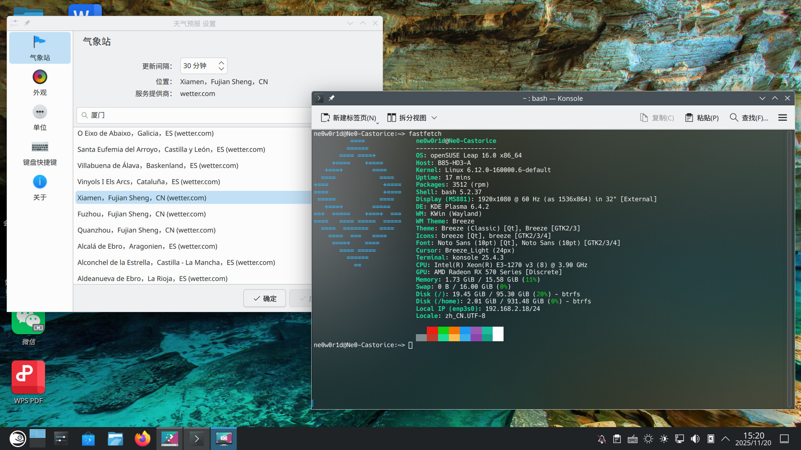Image resolution: width=801 pixels, height=450 pixels.
Task: Expand the 拆分视图 split view dropdown
Action: [434, 118]
